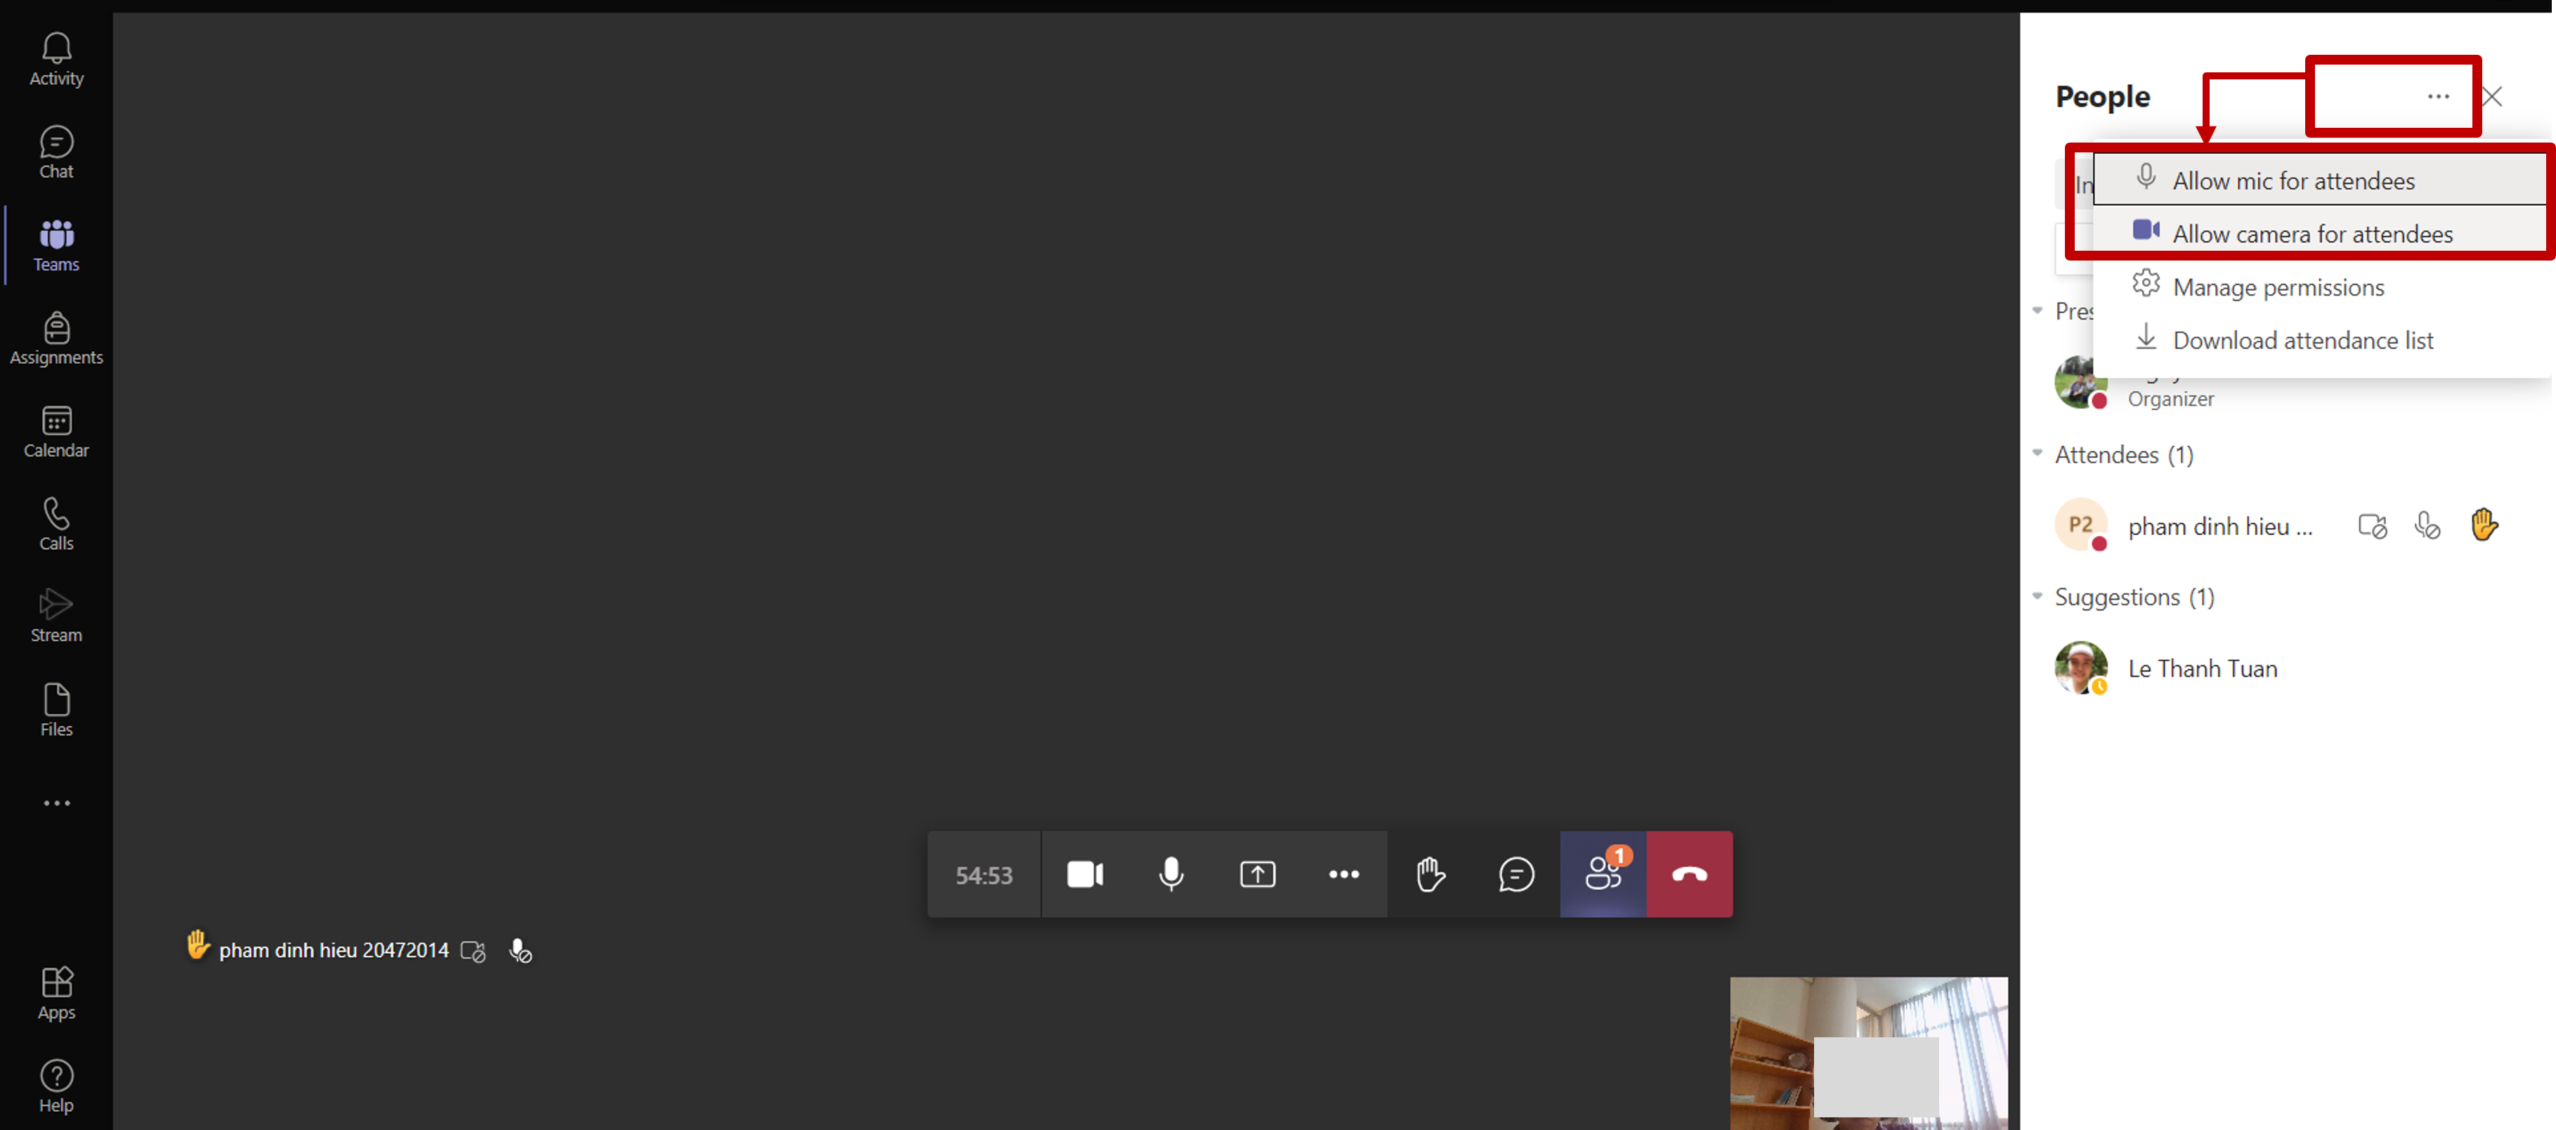Screen dimensions: 2556x1130
Task: Open the Calendar from the sidebar
Action: (x=56, y=431)
